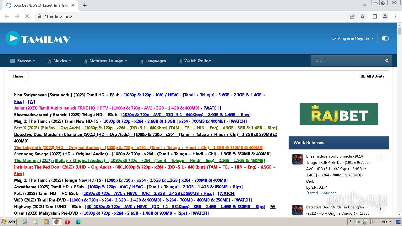Go to Home breadcrumb
This screenshot has height=226, width=402.
18,76
